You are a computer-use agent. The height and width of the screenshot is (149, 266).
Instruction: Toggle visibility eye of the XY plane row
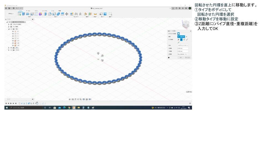coord(13,41)
